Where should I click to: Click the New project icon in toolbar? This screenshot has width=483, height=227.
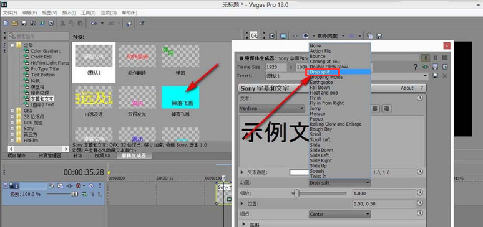pos(6,24)
